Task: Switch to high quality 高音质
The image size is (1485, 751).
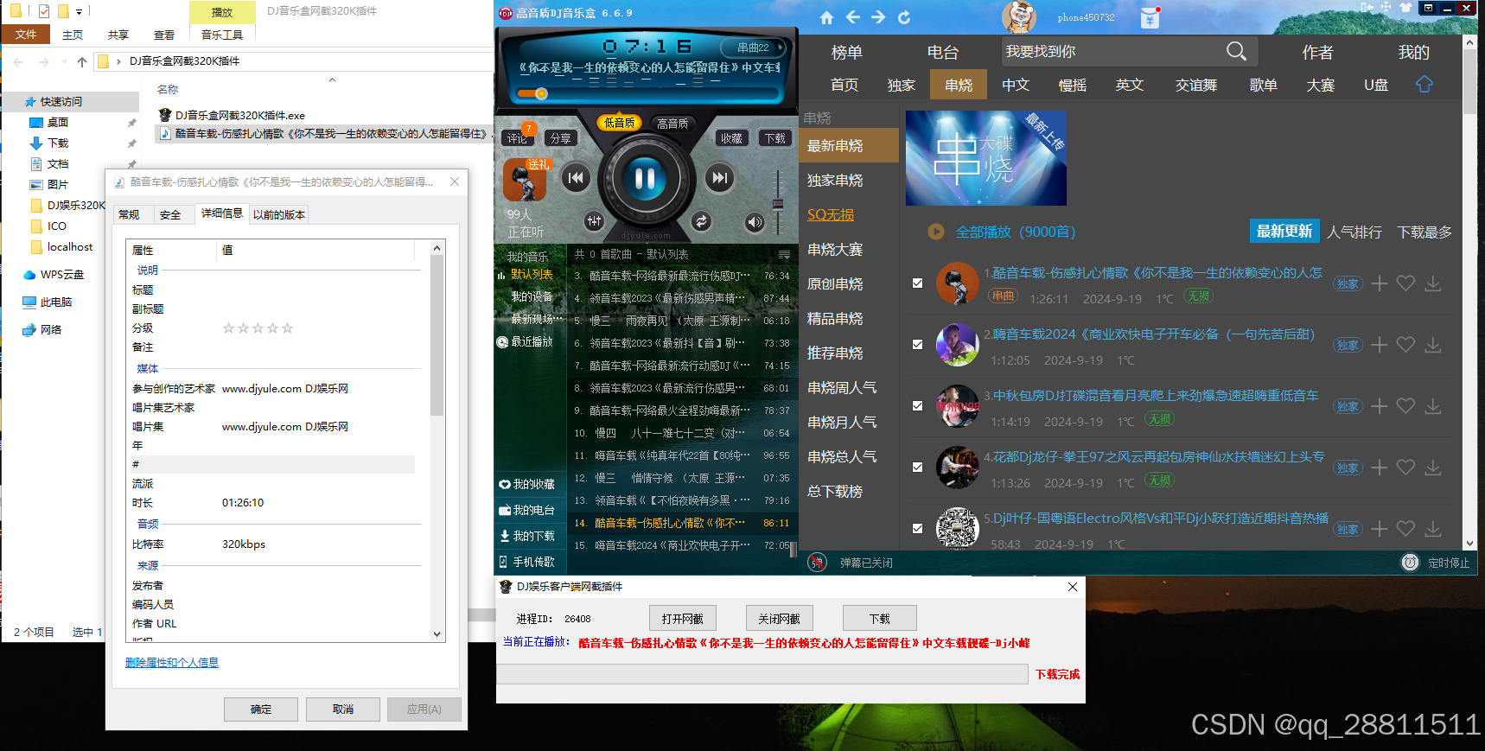Action: [x=672, y=124]
